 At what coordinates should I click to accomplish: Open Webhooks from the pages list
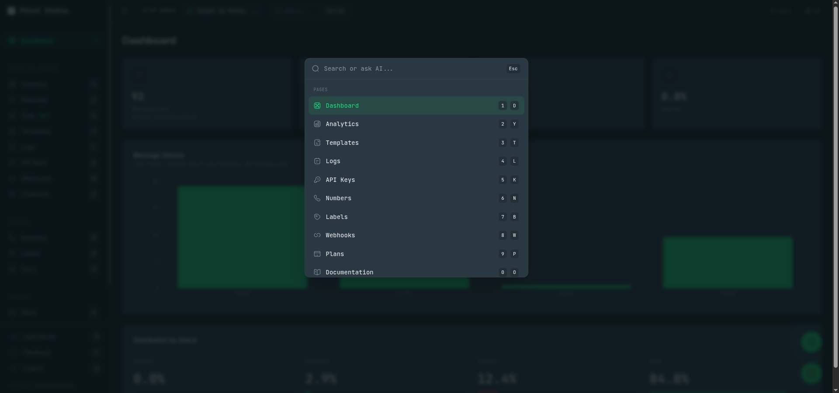(x=416, y=235)
